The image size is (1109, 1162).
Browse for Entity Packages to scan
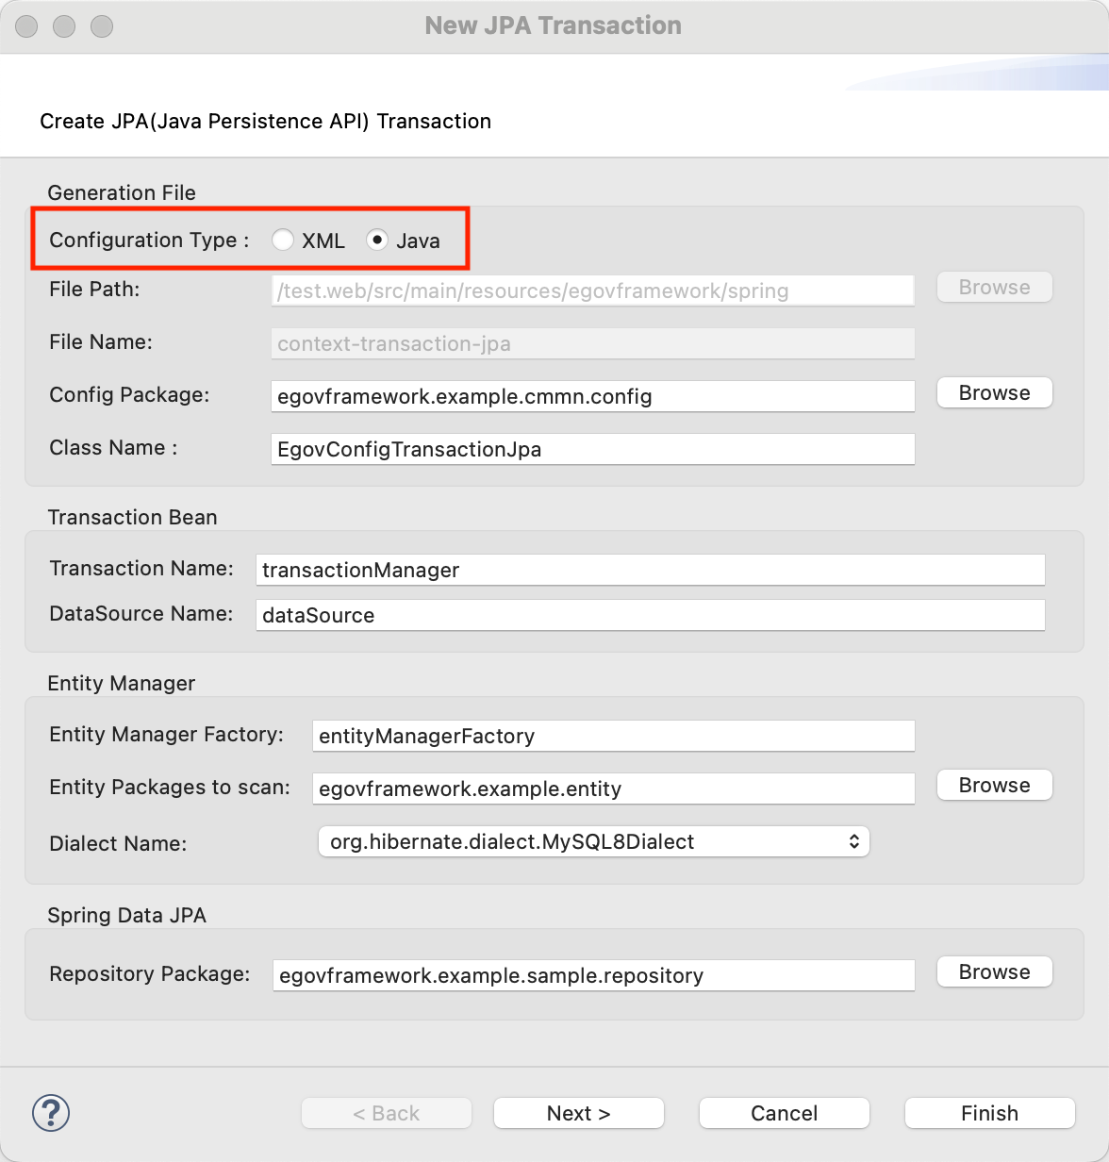(994, 786)
